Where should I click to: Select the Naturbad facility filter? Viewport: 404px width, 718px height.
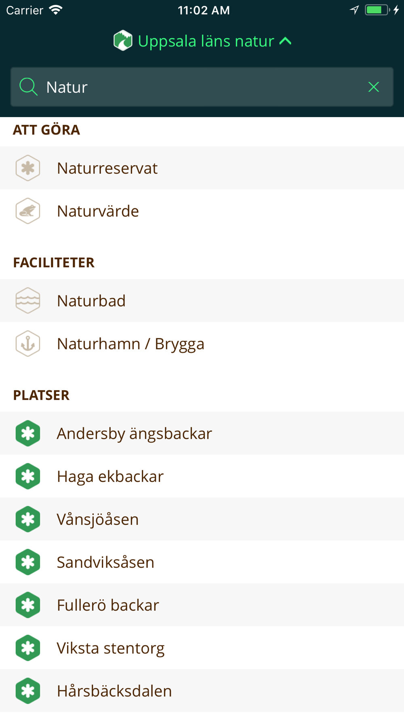(x=202, y=300)
